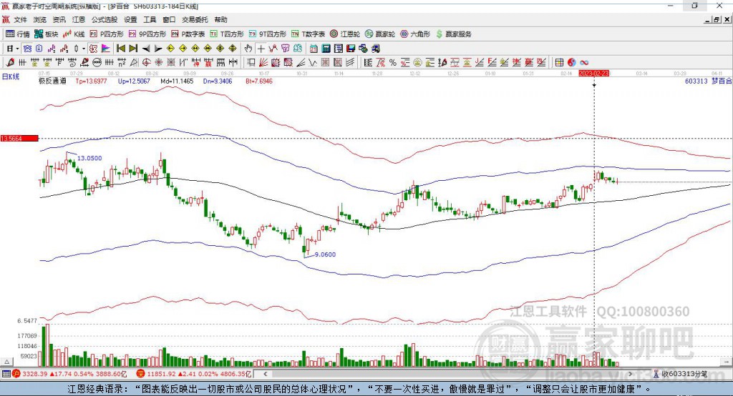Image resolution: width=733 pixels, height=396 pixels.
Task: Click the 日K线 label
Action: click(x=10, y=76)
